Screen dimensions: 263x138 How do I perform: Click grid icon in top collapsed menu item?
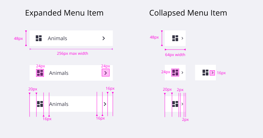tap(175, 38)
